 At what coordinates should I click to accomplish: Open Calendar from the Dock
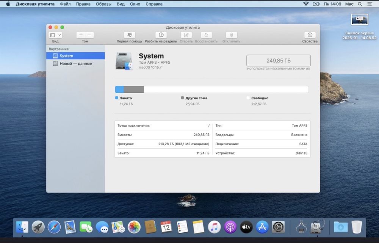[x=166, y=227]
